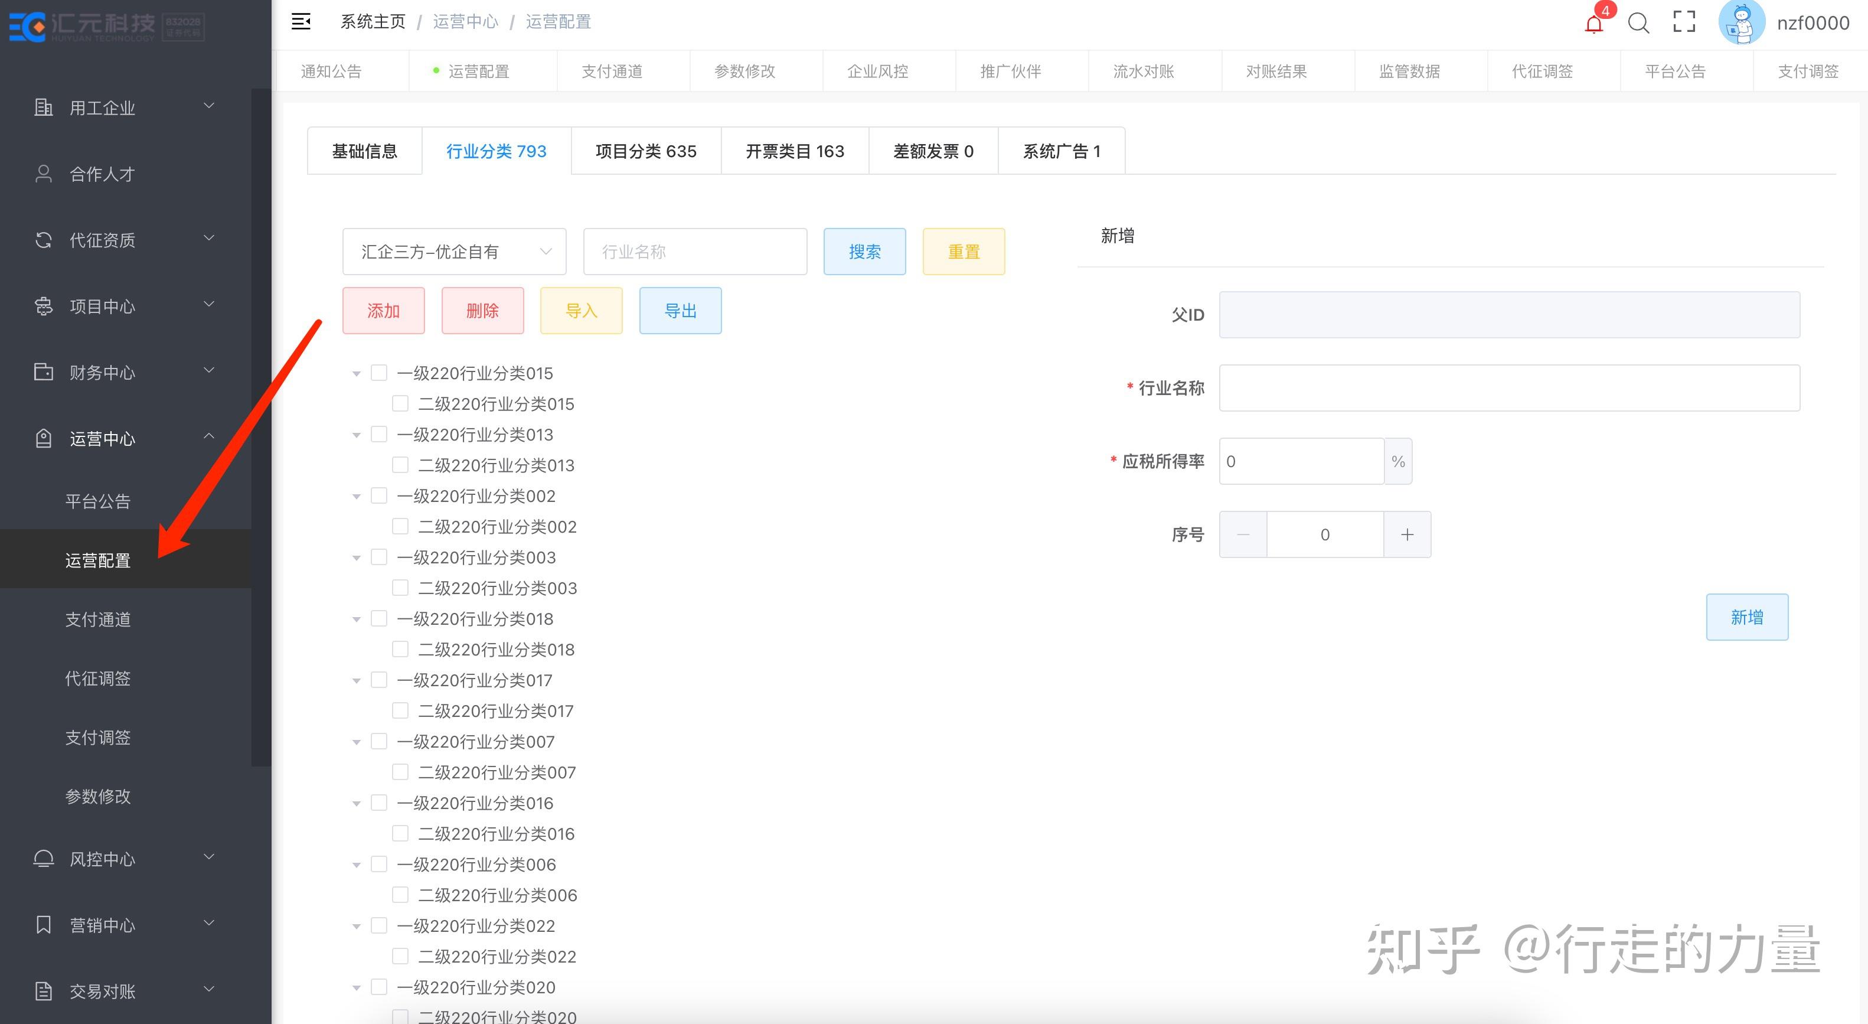Viewport: 1868px width, 1024px height.
Task: Click into the 行业名称 search field
Action: 695,252
